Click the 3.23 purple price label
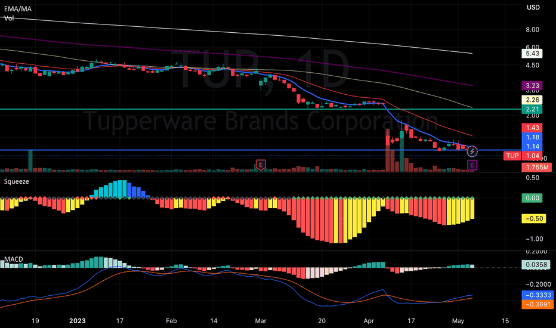556x328 pixels. coord(532,85)
